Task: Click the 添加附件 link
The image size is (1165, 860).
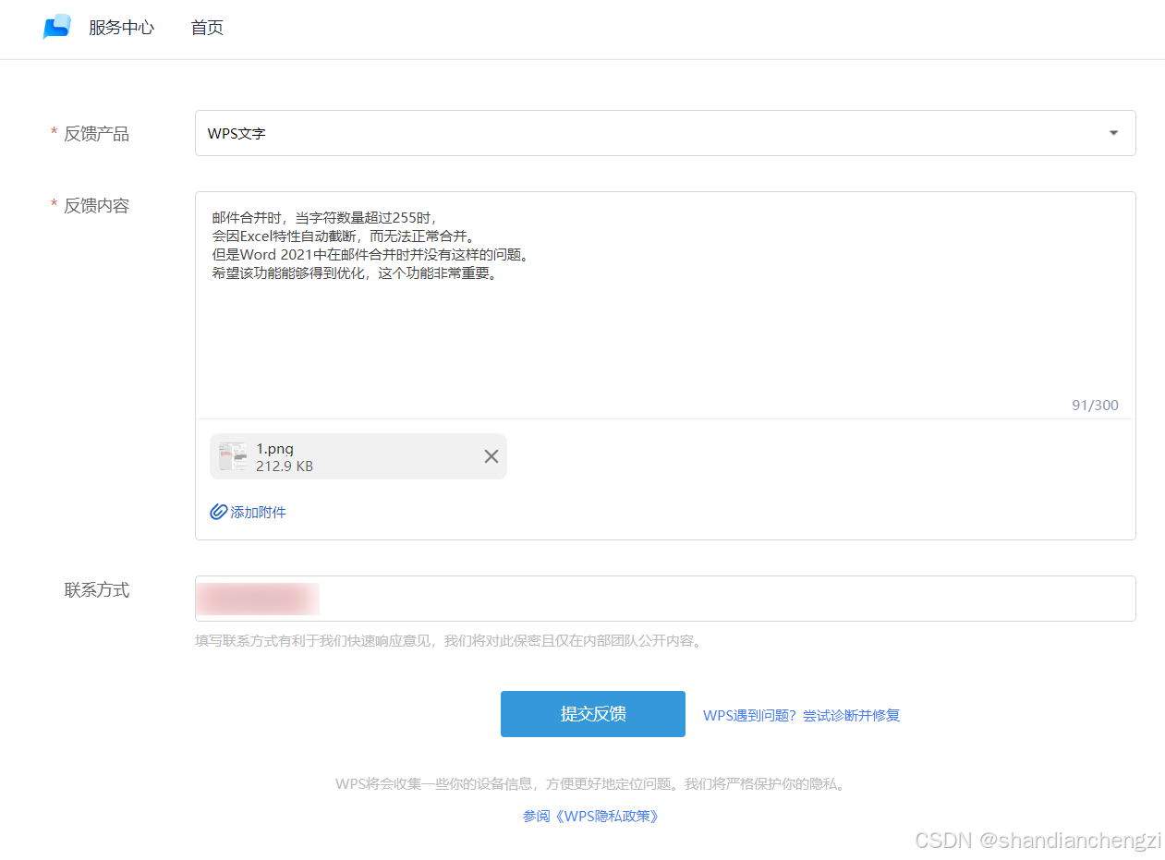Action: pos(258,512)
